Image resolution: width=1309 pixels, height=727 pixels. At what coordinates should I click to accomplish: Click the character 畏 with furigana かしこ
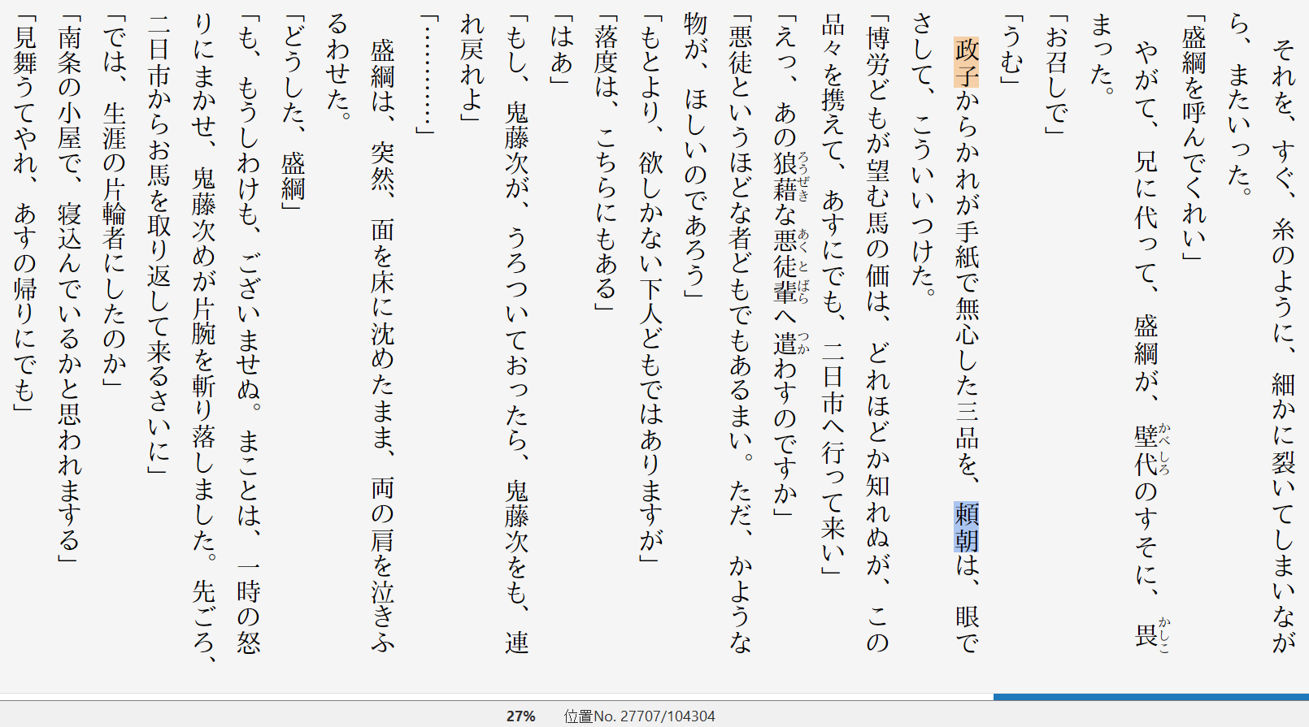coord(1146,634)
